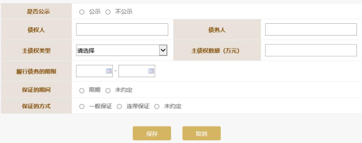
Task: Choose 未约定 in the 保证的期间 row
Action: [x=107, y=90]
